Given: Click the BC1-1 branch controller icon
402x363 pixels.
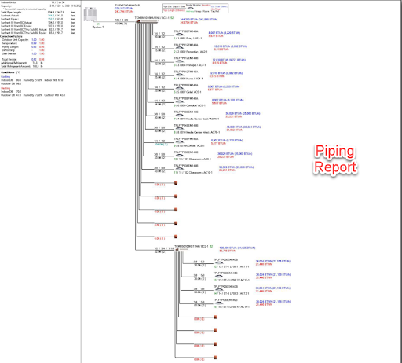Looking at the screenshot, I should click(147, 22).
